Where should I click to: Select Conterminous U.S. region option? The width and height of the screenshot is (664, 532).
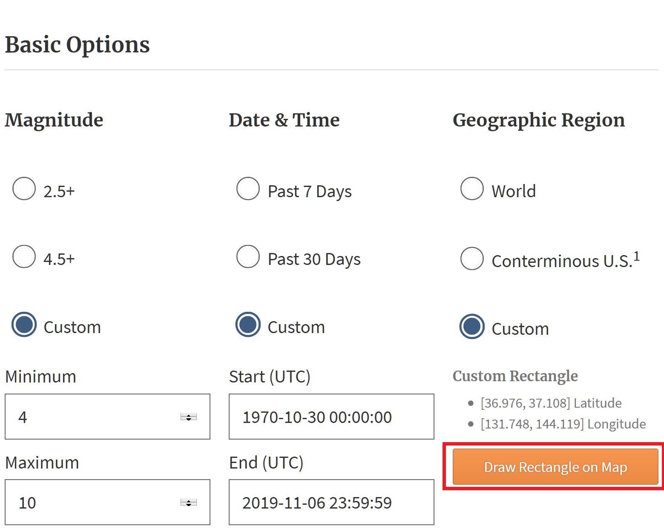pyautogui.click(x=472, y=259)
